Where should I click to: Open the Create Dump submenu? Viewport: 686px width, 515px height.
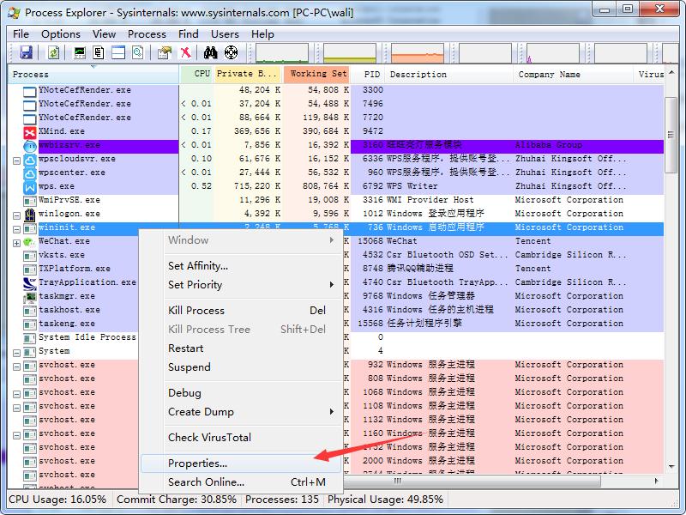[252, 412]
